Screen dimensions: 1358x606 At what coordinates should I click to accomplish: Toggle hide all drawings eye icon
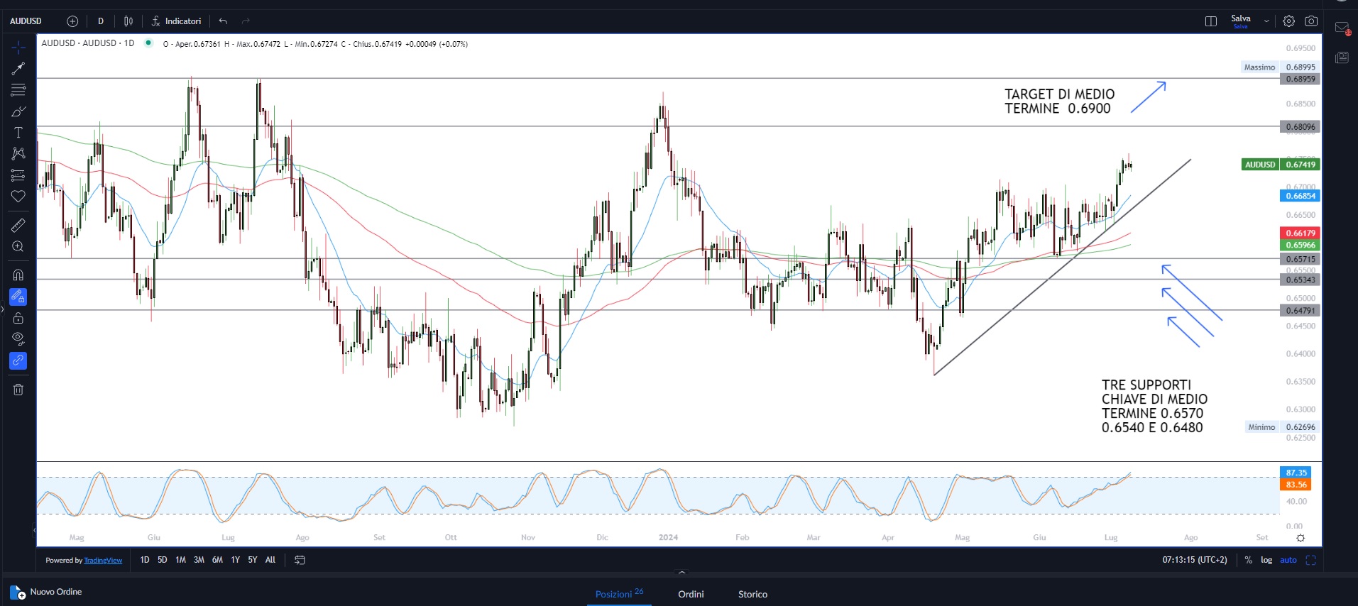18,338
